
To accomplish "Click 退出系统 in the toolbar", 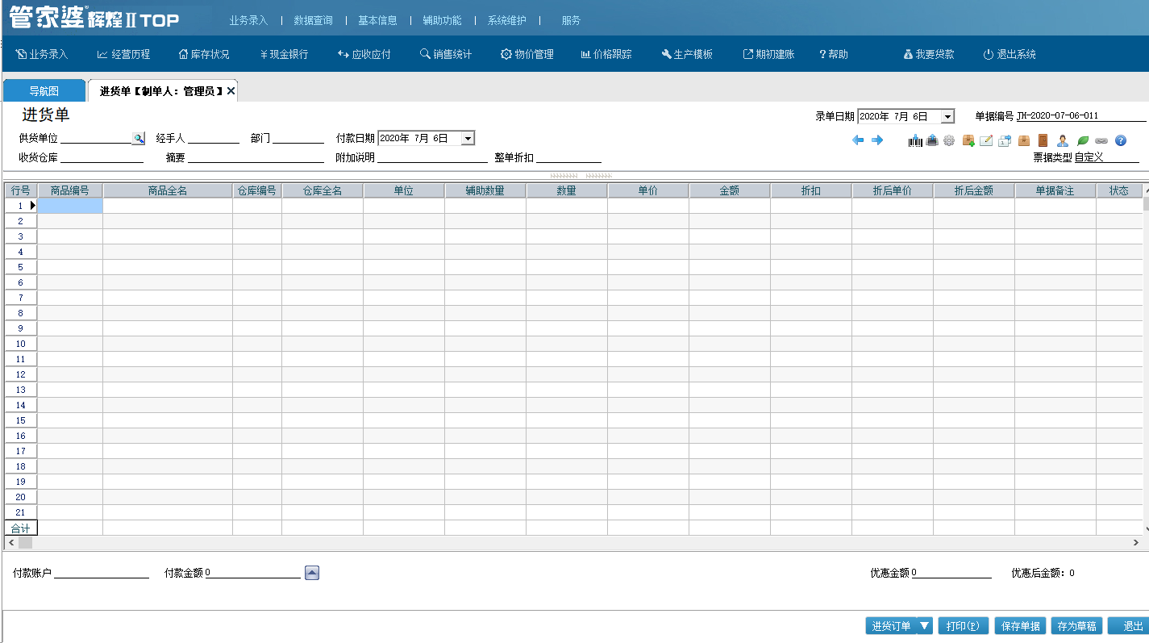I will click(1010, 55).
